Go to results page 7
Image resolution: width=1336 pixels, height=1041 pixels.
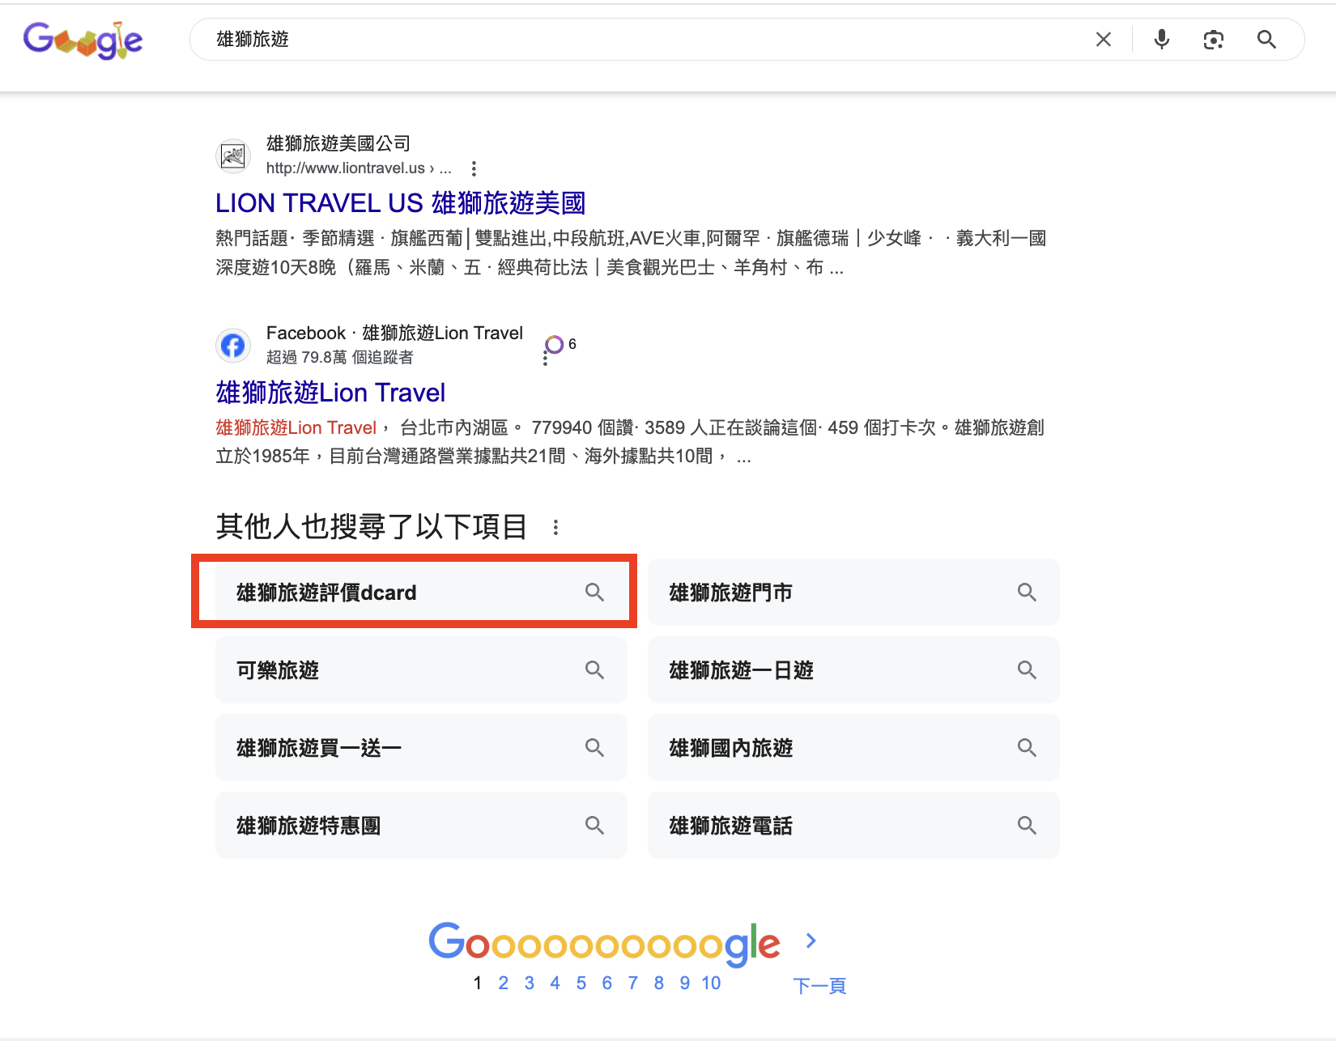click(633, 984)
